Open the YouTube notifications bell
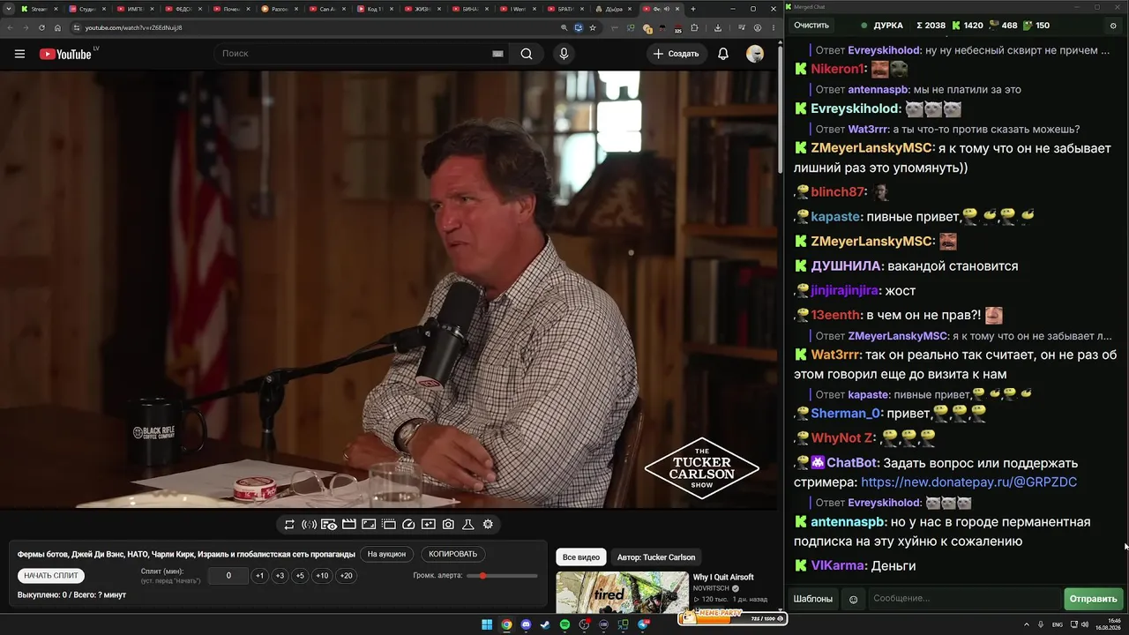The height and width of the screenshot is (635, 1129). click(x=723, y=54)
